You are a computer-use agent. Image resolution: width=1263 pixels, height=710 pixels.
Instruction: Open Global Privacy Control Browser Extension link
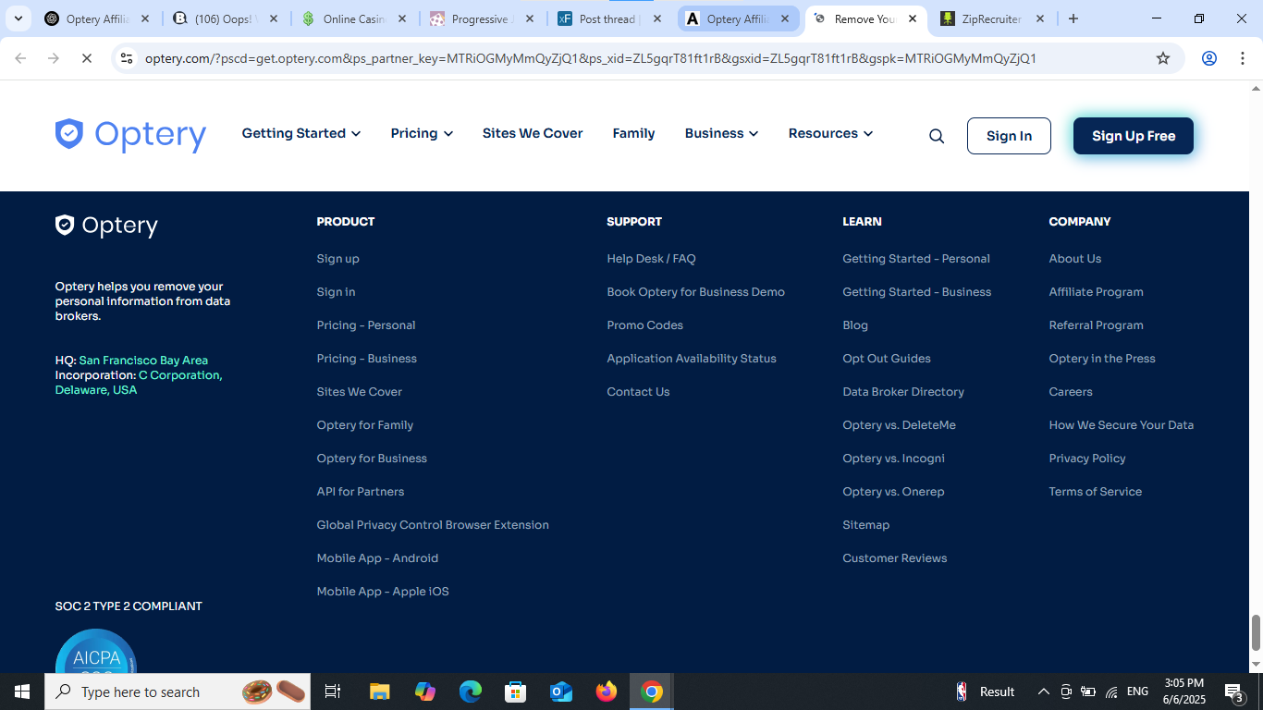[x=433, y=525]
